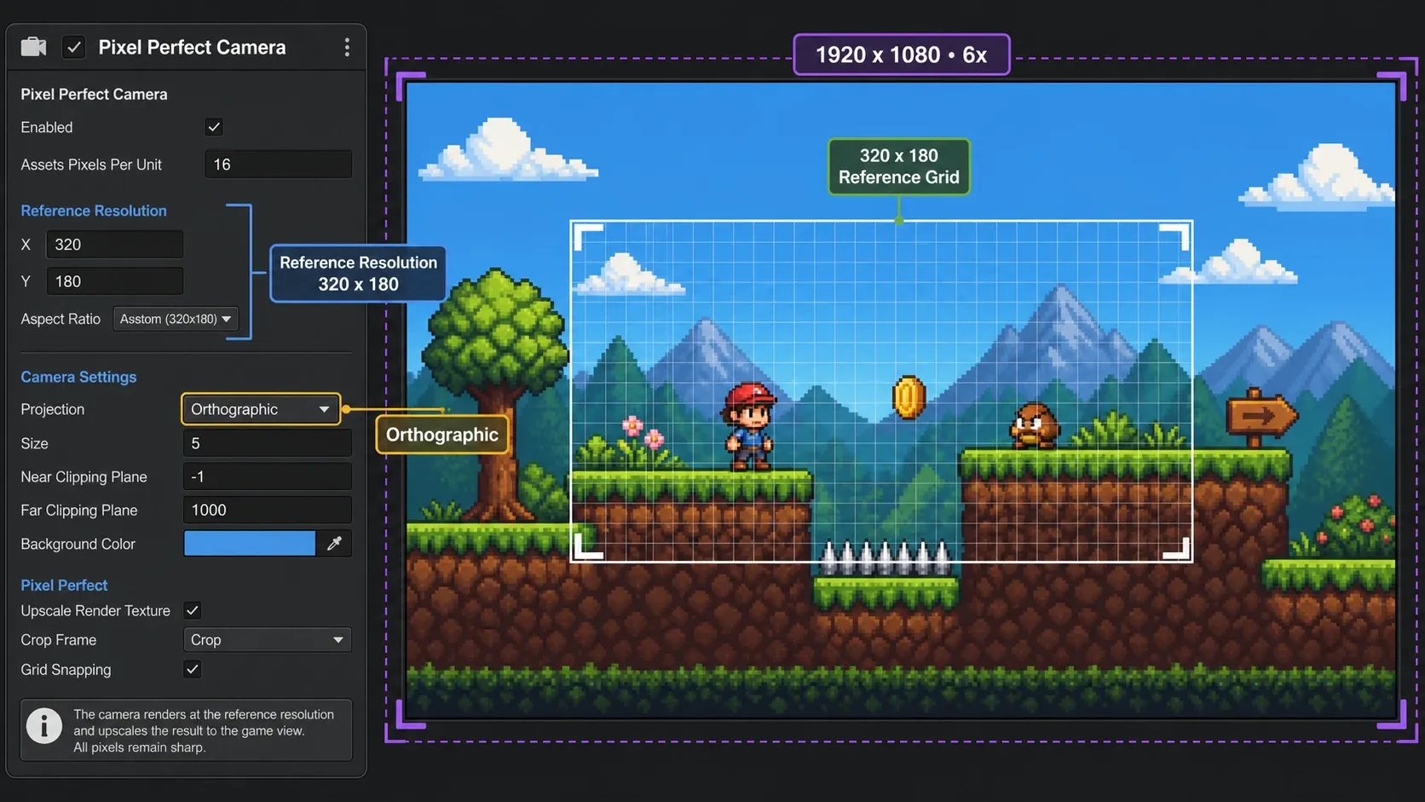1425x802 pixels.
Task: Click the camera Size value field
Action: coord(268,443)
